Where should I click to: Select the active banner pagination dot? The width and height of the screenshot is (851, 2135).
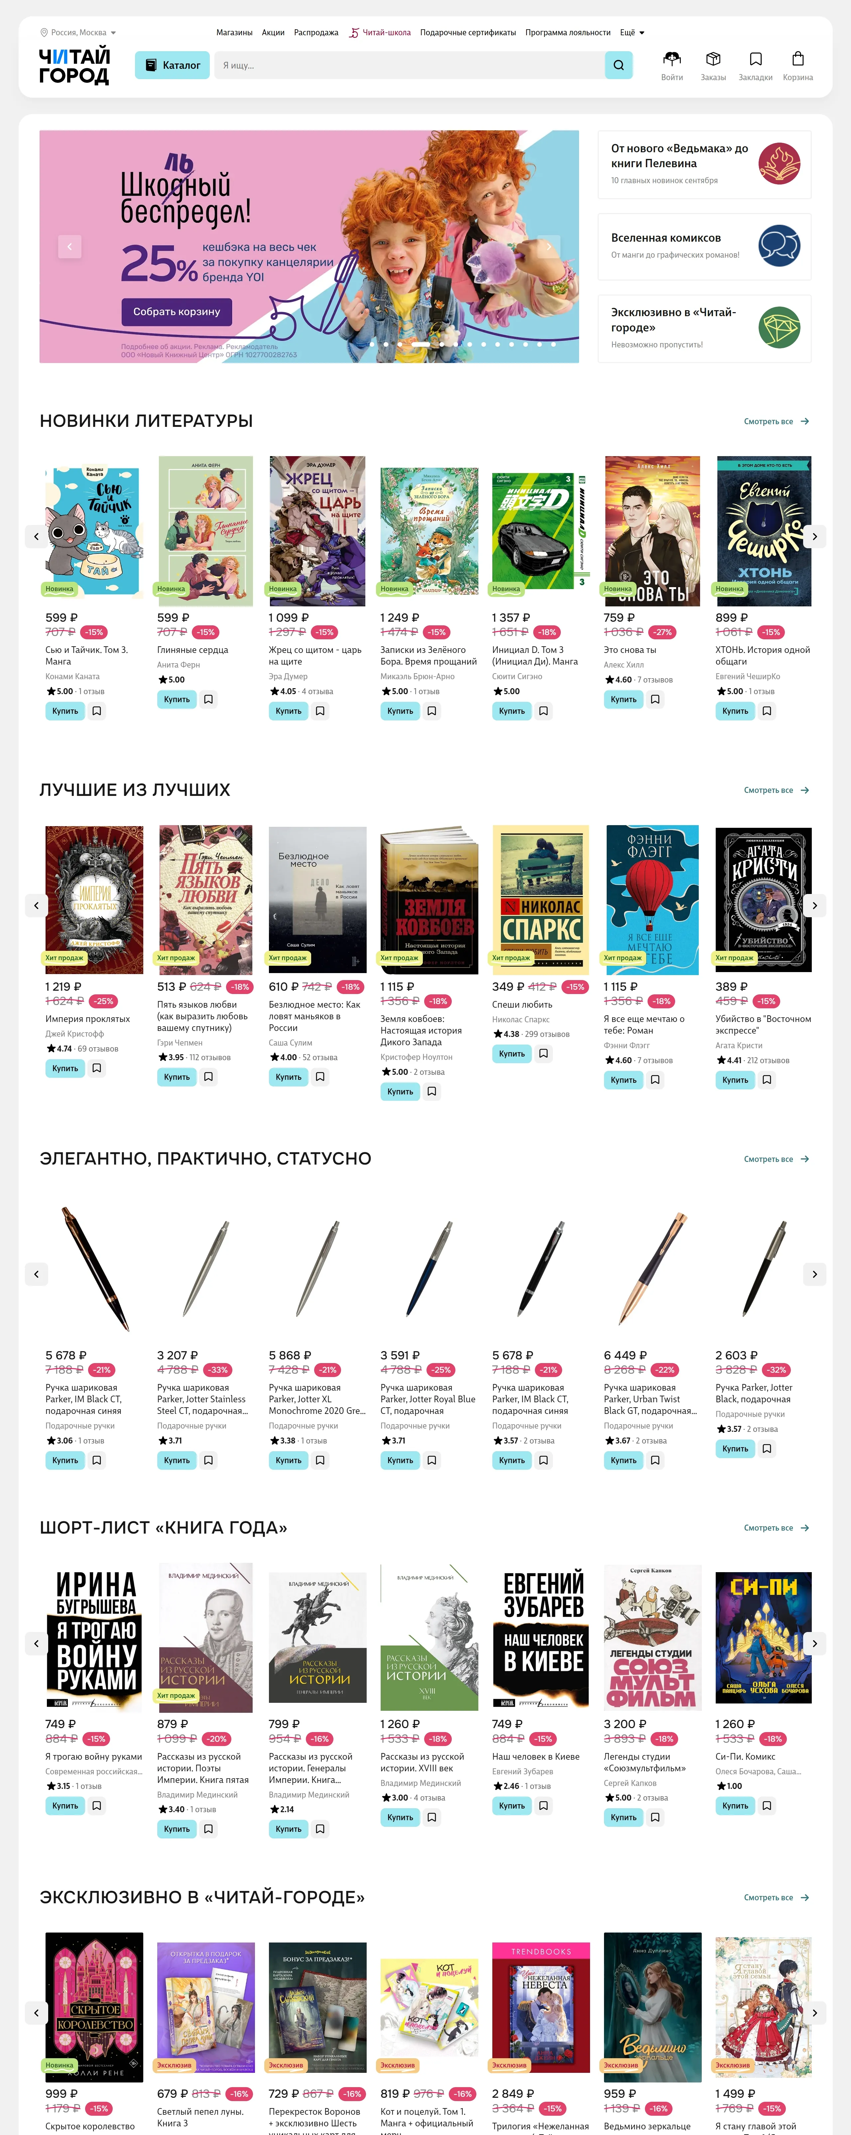pyautogui.click(x=421, y=344)
